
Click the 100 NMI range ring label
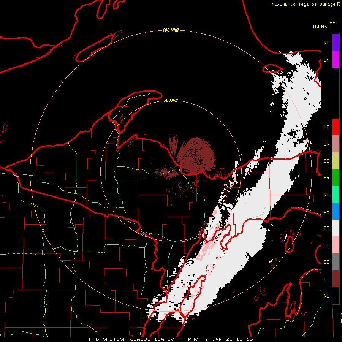click(171, 30)
